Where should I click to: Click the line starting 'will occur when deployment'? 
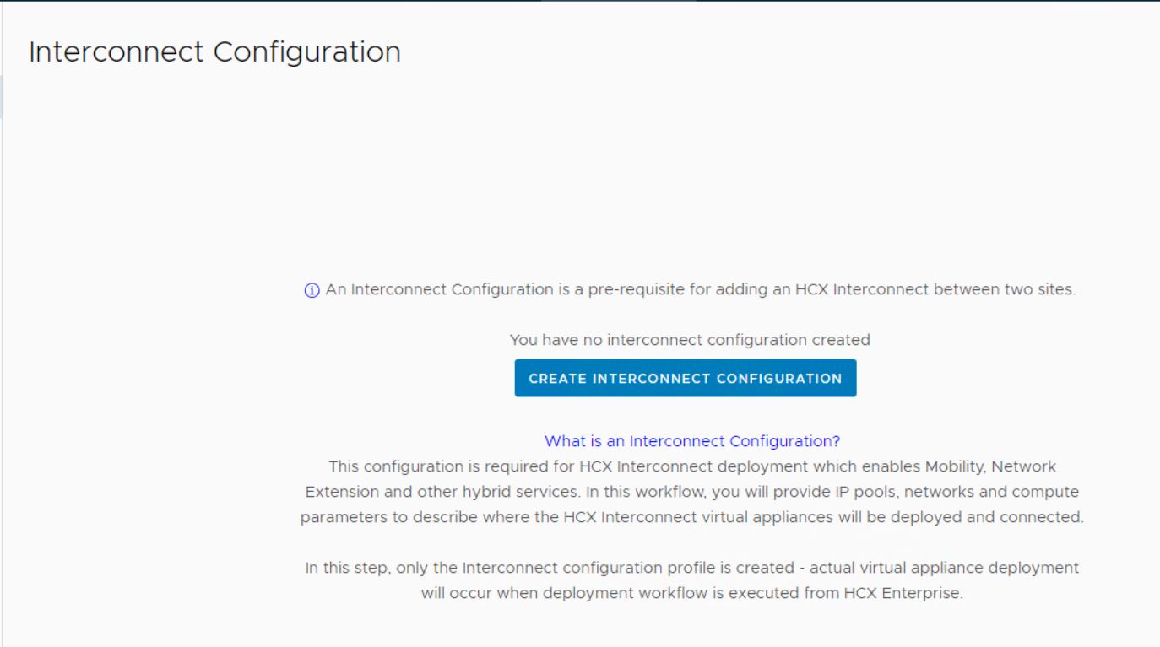pyautogui.click(x=691, y=593)
